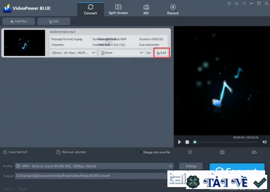The image size is (270, 192).
Task: Open the Settings button next to Profile
Action: point(191,166)
